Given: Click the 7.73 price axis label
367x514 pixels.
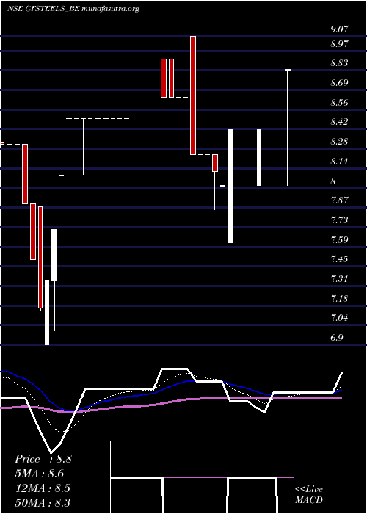Looking at the screenshot, I should click(x=339, y=220).
